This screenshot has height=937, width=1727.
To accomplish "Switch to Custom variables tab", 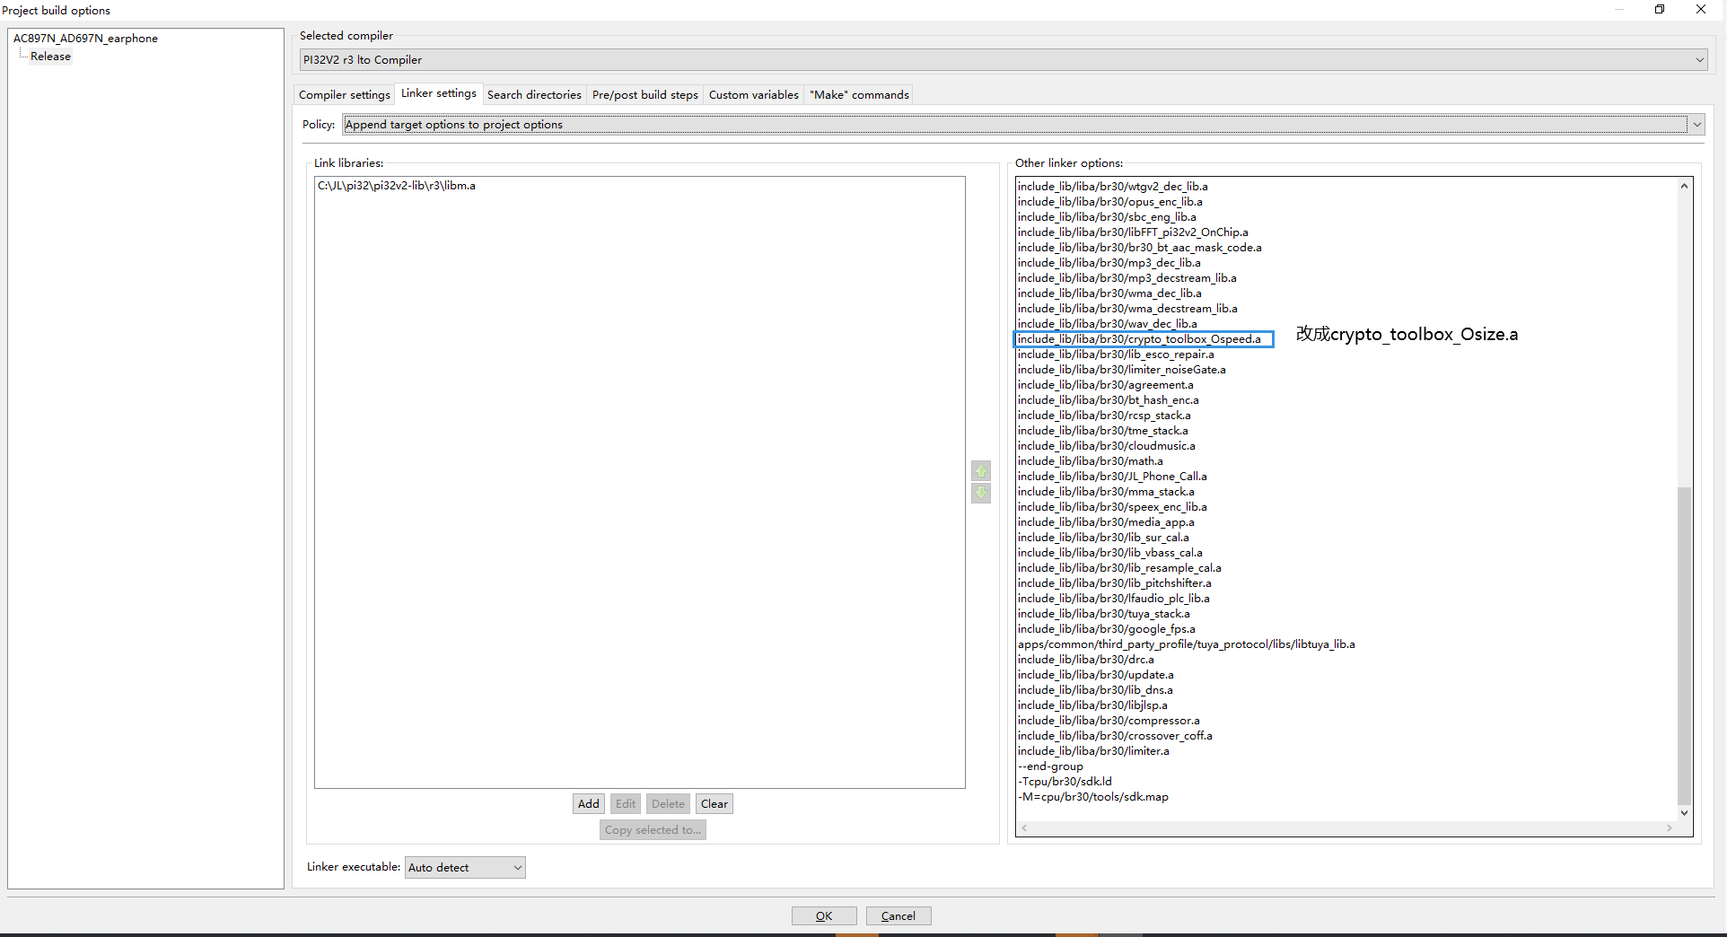I will coord(753,94).
